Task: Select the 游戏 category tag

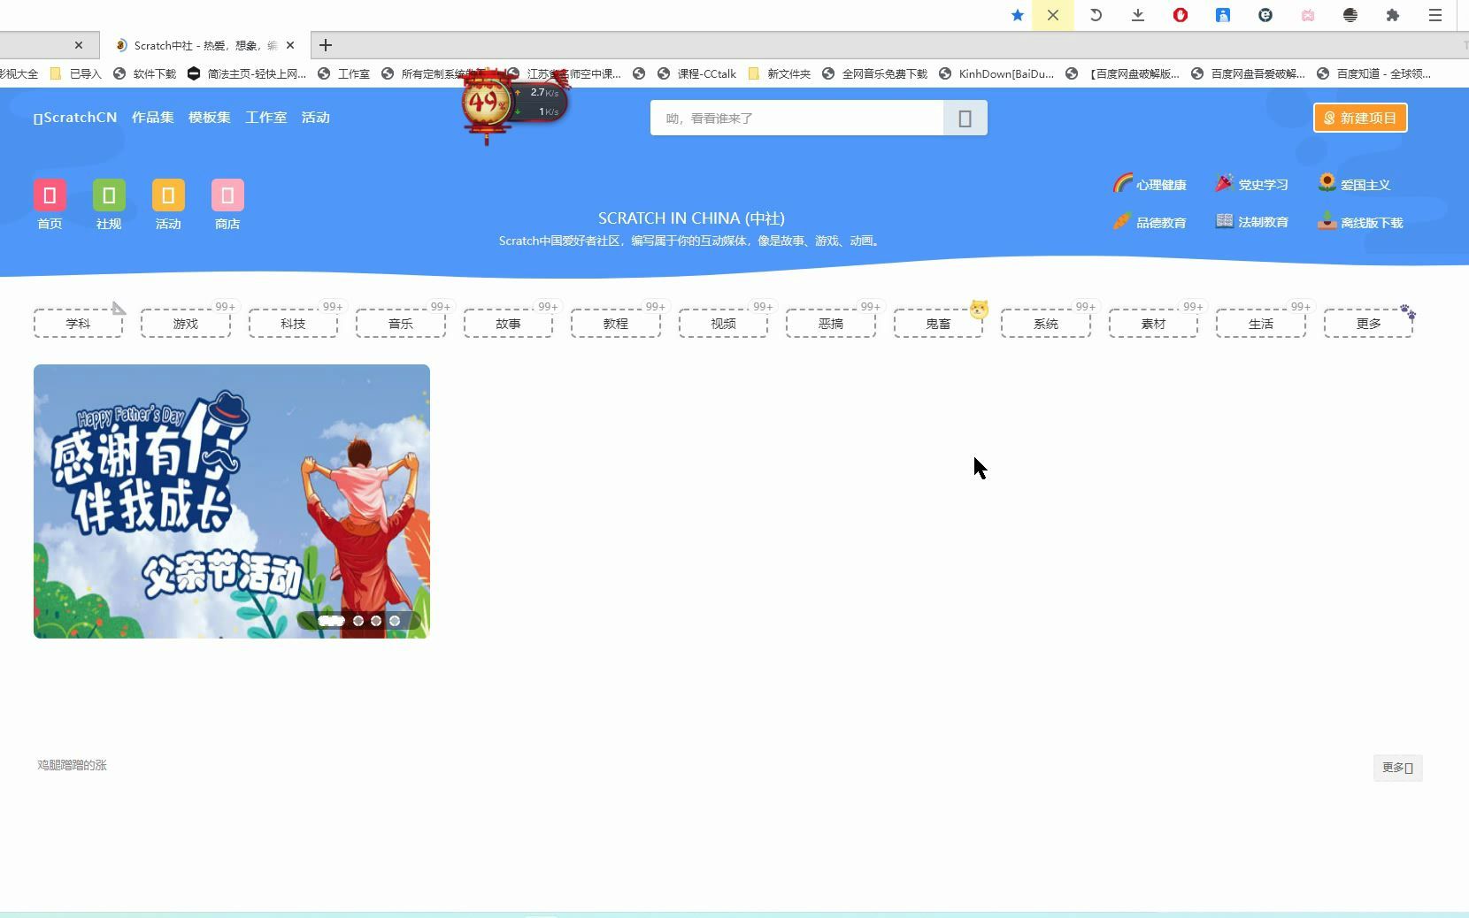Action: pyautogui.click(x=186, y=324)
